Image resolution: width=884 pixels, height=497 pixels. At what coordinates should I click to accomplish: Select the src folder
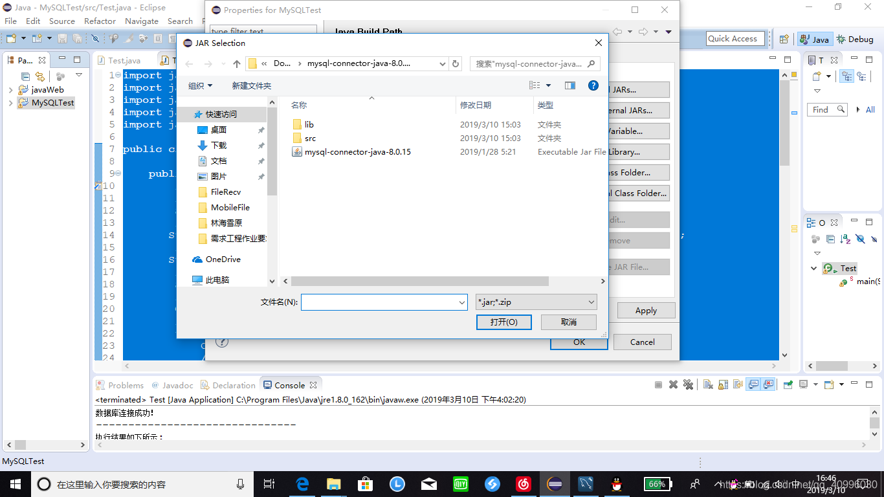coord(310,138)
